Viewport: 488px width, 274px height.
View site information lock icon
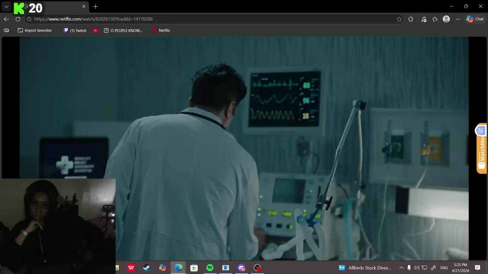[x=29, y=19]
